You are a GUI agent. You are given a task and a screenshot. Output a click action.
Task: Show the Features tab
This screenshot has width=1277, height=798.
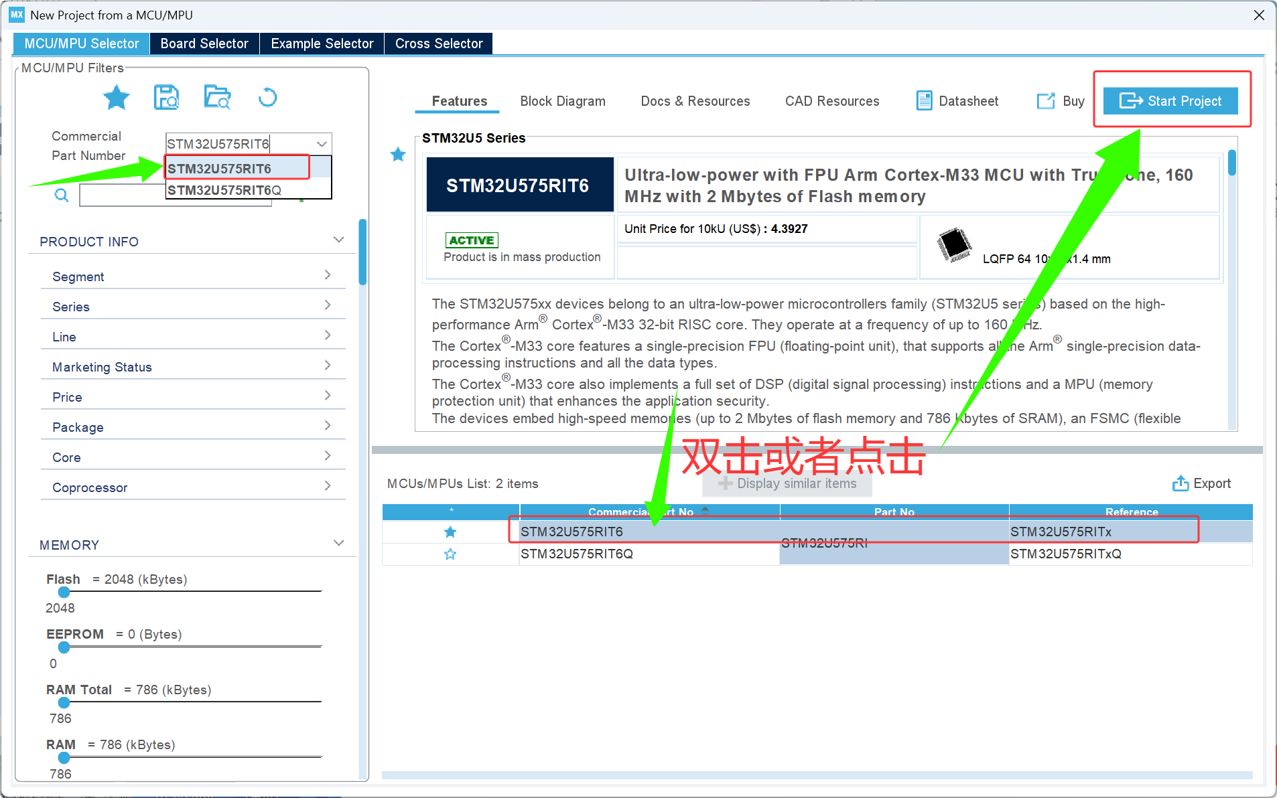point(459,101)
